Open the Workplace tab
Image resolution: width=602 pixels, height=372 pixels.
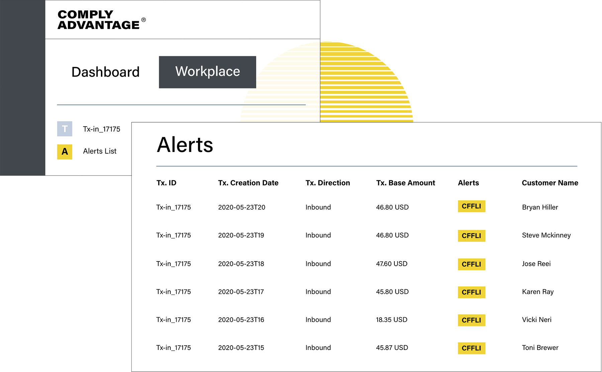207,72
